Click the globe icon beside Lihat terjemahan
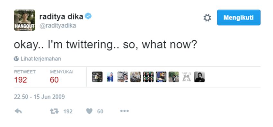Viewport: 273px width, 127px height. pos(16,59)
